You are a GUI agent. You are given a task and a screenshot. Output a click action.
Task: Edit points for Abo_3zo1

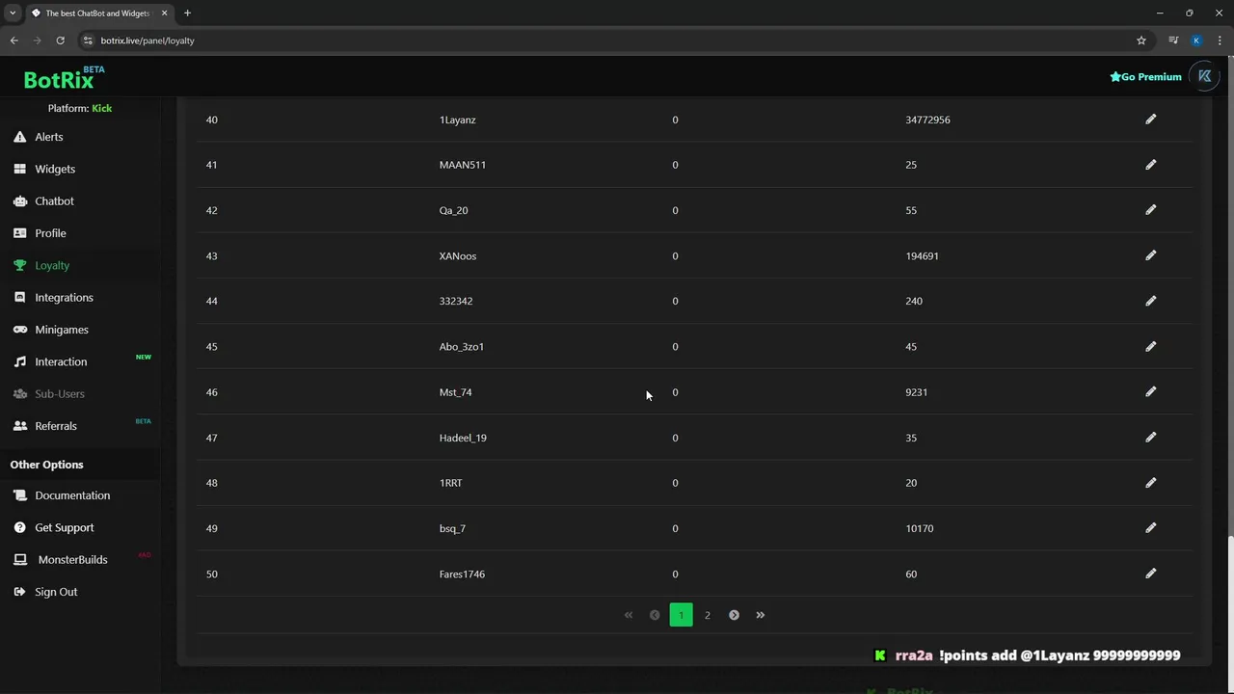pyautogui.click(x=1150, y=346)
